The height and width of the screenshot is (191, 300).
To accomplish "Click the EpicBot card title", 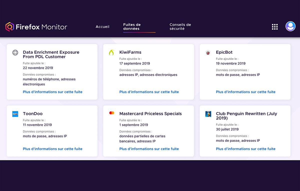I will (224, 52).
